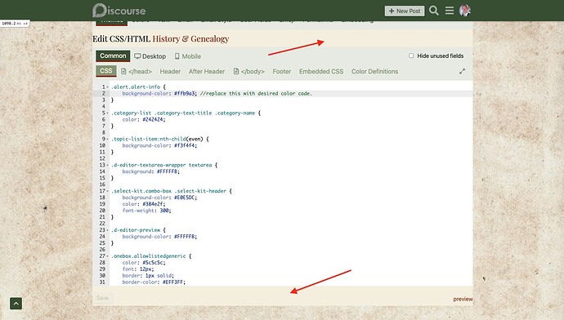Screen dimensions: 564x320
Task: Click the .onebox.allowlistedgeneric selector
Action: point(149,256)
